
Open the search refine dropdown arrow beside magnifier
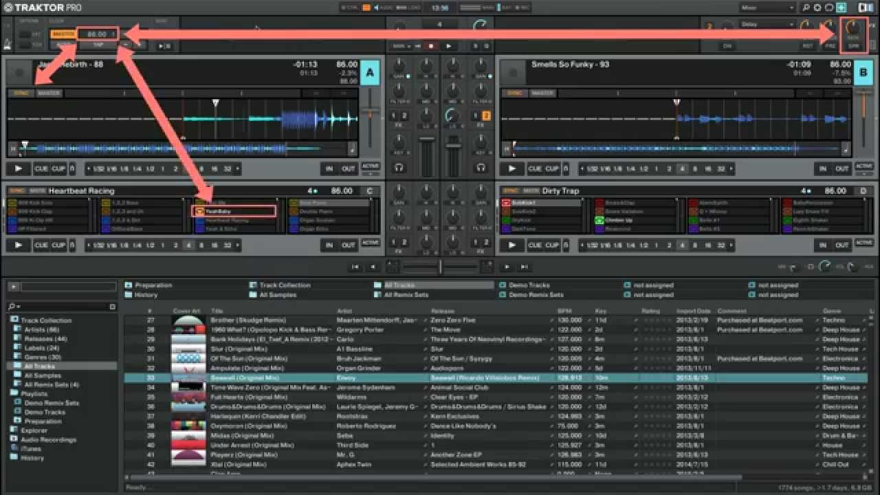tap(19, 306)
